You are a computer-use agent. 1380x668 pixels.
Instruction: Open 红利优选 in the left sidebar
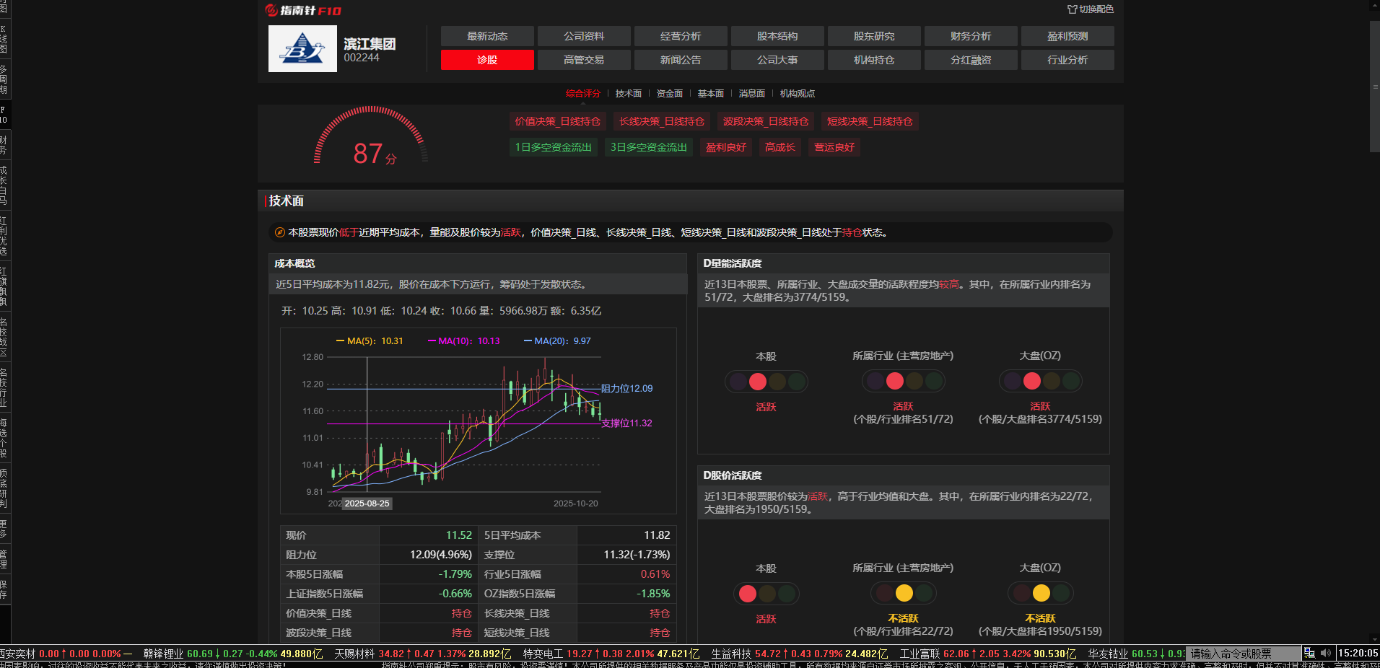4,236
